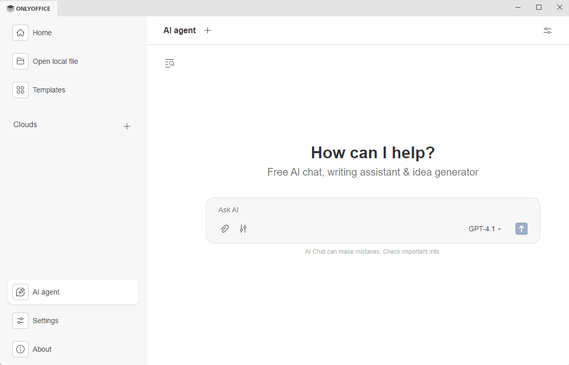The image size is (569, 365).
Task: Maximize the ONLYOFFICE window
Action: click(539, 7)
